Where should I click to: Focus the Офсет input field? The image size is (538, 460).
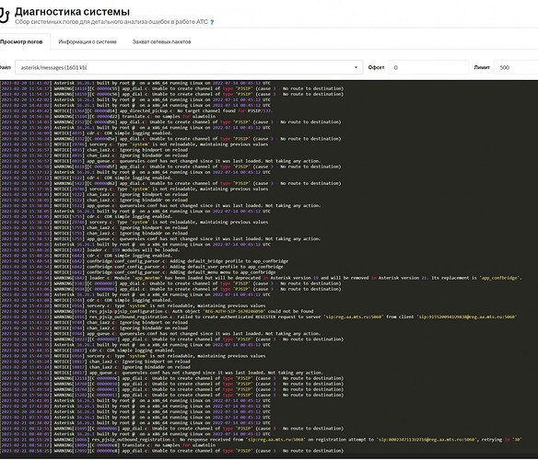click(x=428, y=67)
